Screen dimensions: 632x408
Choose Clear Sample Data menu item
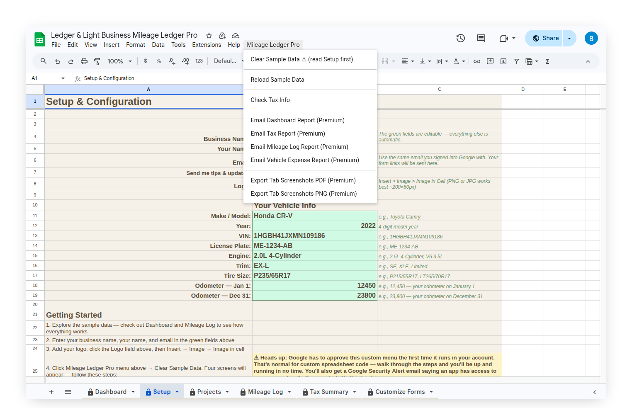310,59
